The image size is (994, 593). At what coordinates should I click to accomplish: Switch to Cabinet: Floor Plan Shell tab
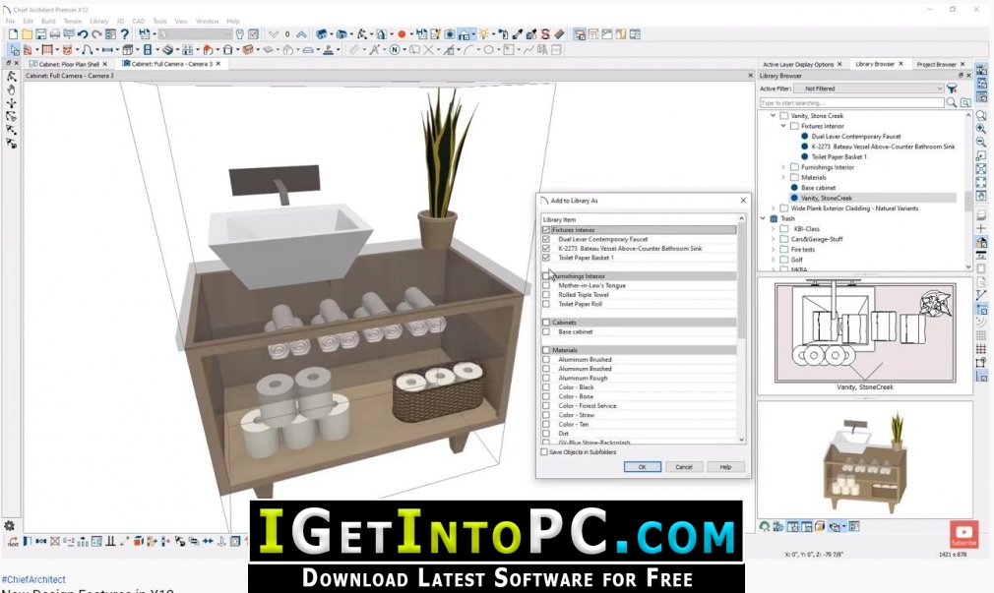pyautogui.click(x=69, y=64)
